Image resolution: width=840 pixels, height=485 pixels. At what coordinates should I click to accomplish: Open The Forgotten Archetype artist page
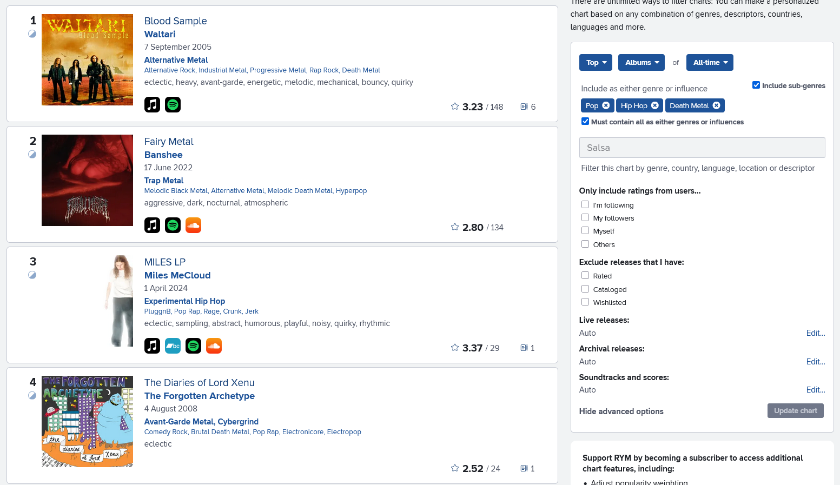point(200,396)
